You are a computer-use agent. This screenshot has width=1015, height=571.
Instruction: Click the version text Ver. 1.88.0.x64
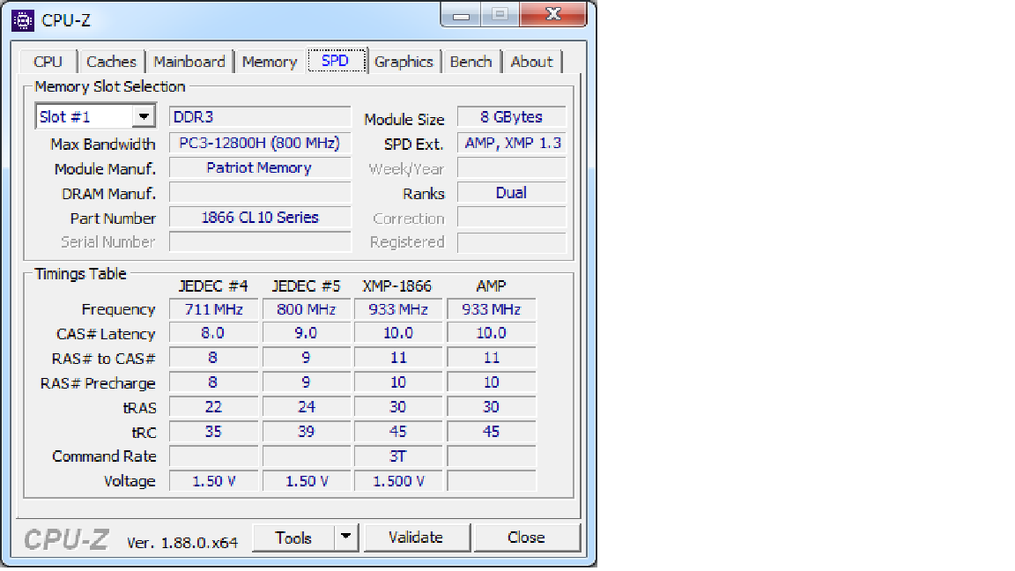point(182,543)
